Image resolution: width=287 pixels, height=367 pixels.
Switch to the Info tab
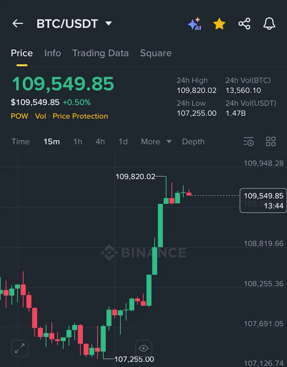53,53
